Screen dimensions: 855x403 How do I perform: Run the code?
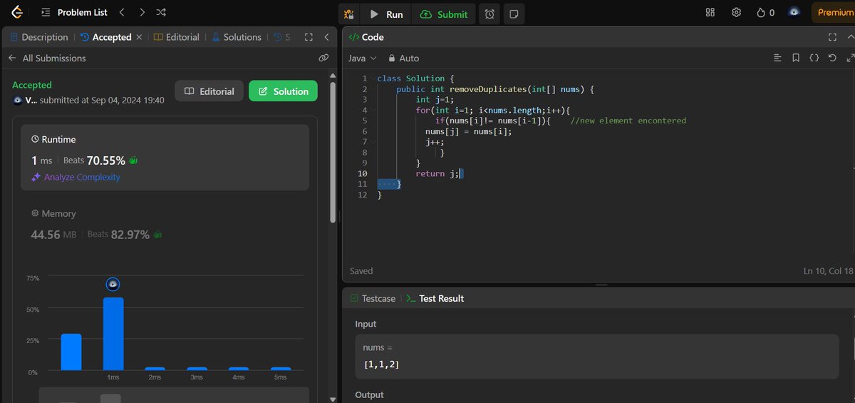[386, 14]
